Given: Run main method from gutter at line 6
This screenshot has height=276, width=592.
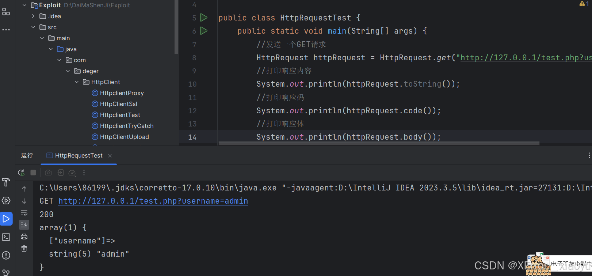Looking at the screenshot, I should 204,31.
